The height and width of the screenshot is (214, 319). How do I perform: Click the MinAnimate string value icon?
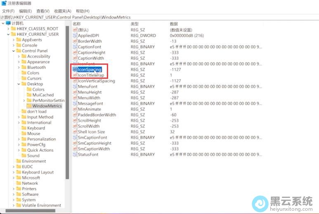point(75,109)
